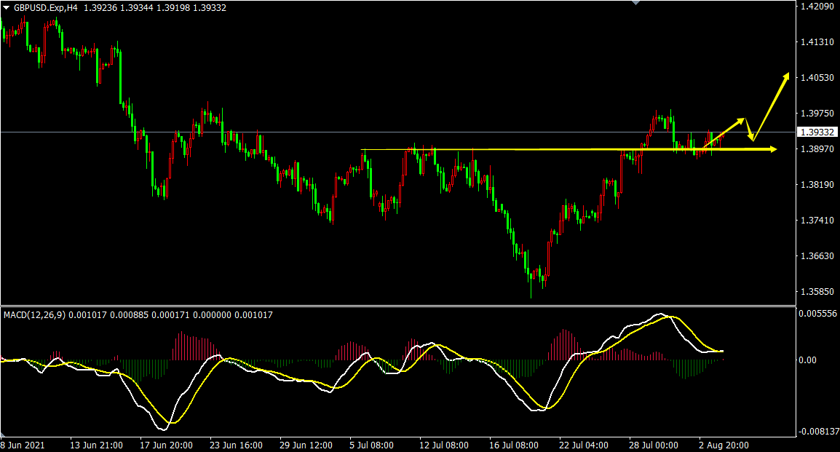Image resolution: width=840 pixels, height=452 pixels.
Task: Click the 1.35850 price axis label
Action: click(x=817, y=292)
